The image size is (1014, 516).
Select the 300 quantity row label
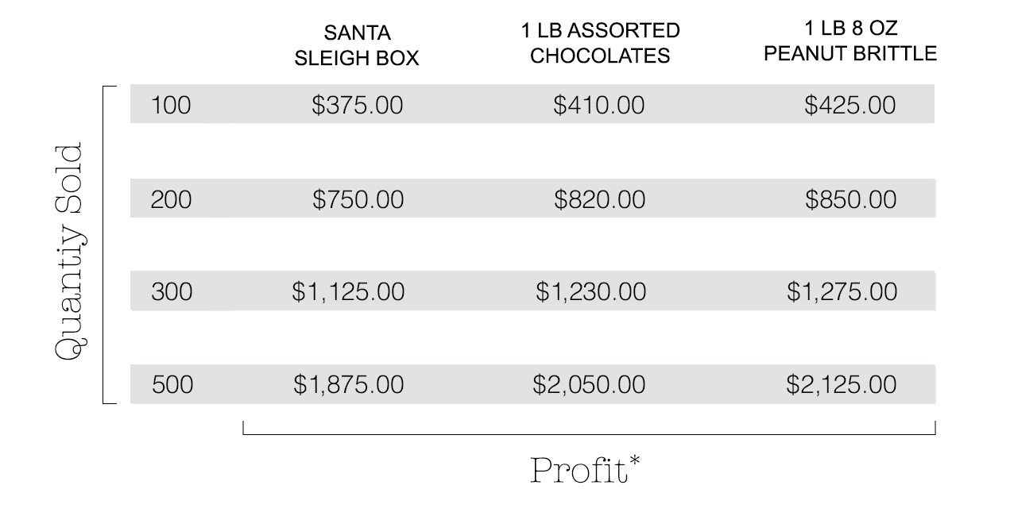tap(171, 292)
